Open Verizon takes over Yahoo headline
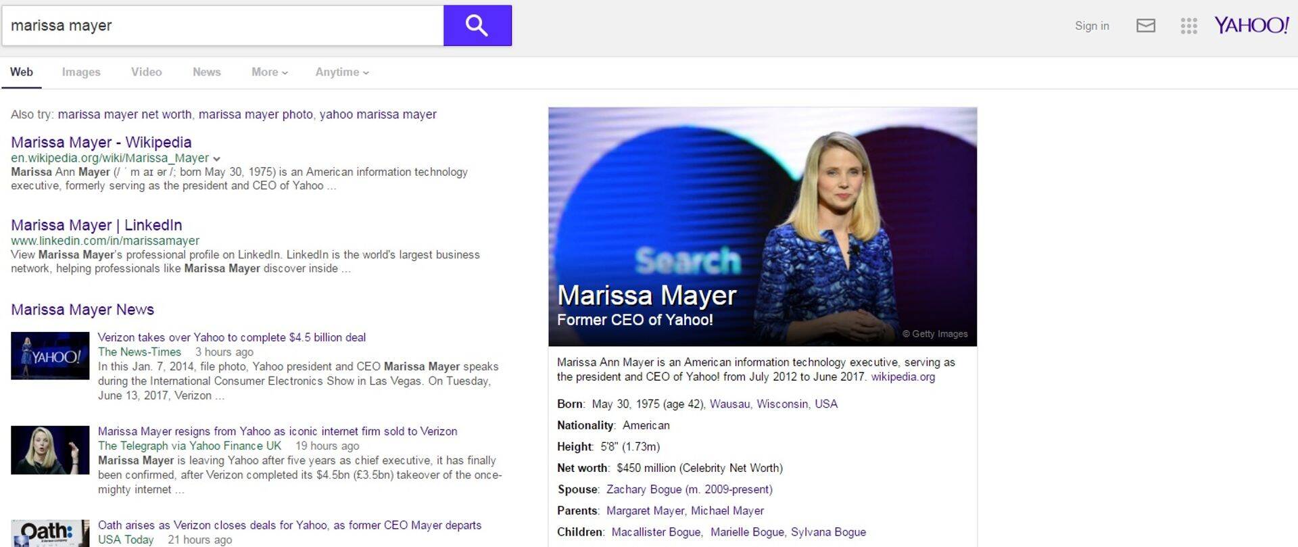The image size is (1298, 547). pyautogui.click(x=231, y=337)
